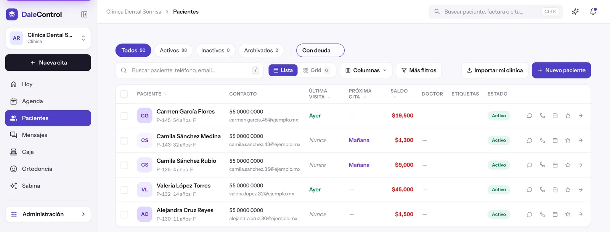Open chat for Camila Sánchez Medina
The height and width of the screenshot is (232, 610).
tap(530, 141)
